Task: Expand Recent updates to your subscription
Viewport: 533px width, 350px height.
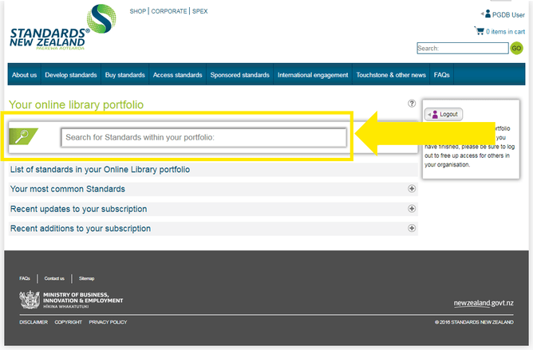Action: pos(412,209)
